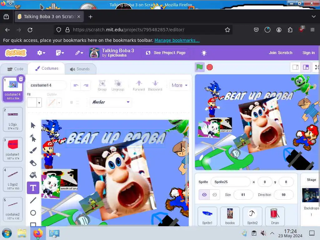The image size is (320, 240).
Task: Switch to the Sounds tab
Action: (80, 69)
